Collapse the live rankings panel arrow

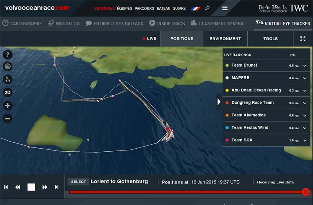[x=219, y=102]
